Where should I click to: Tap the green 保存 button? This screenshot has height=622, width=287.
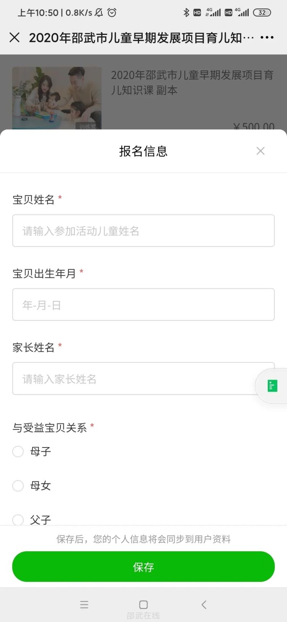(143, 567)
